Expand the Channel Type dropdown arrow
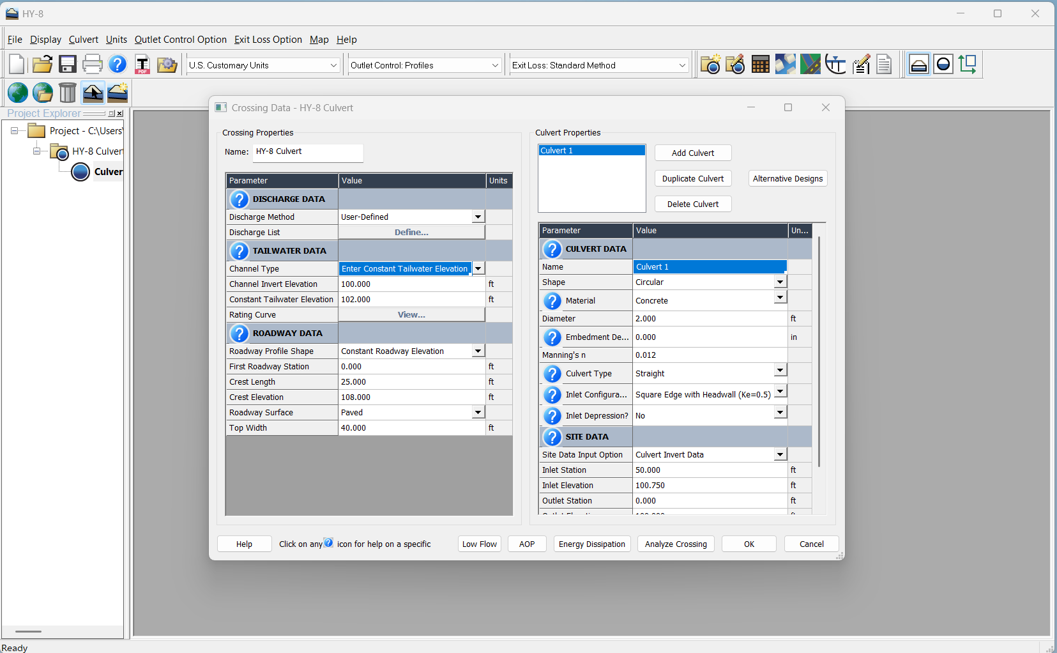Viewport: 1057px width, 653px height. pos(478,269)
